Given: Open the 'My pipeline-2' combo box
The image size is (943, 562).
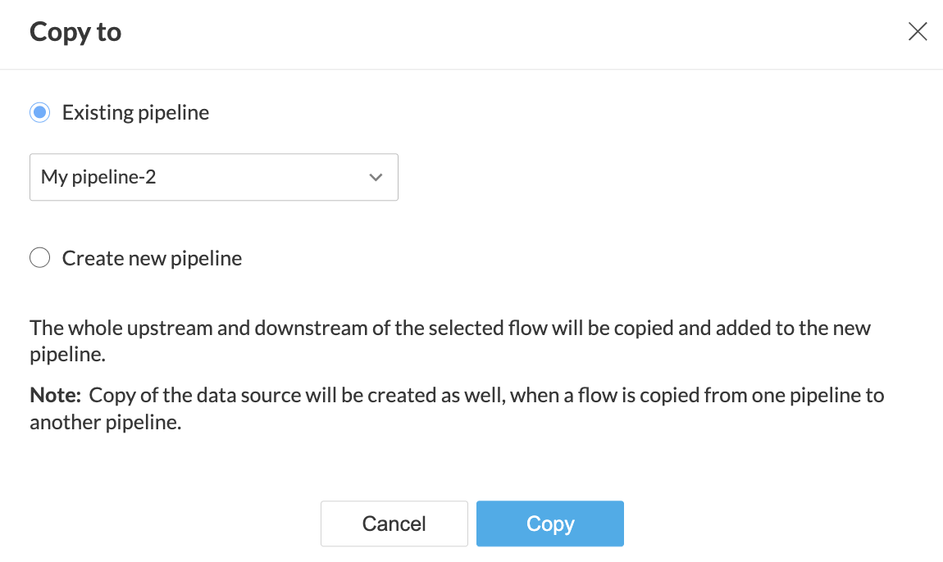Looking at the screenshot, I should (213, 177).
